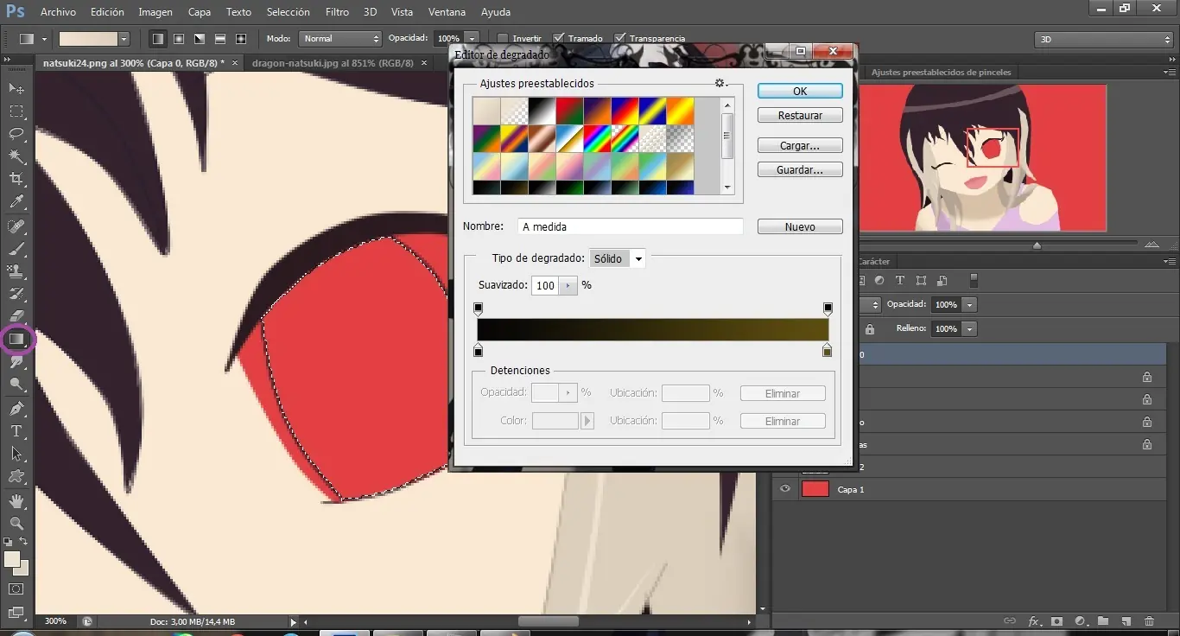The image size is (1180, 636).
Task: Open the tool preset picker arrow
Action: (x=43, y=39)
